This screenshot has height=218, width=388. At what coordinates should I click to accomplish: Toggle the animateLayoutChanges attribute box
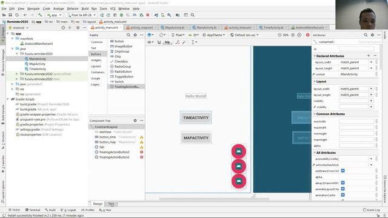point(343,189)
